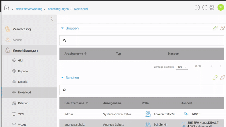This screenshot has height=127, width=226.
Task: Open the settings gear icon
Action: pos(212,8)
